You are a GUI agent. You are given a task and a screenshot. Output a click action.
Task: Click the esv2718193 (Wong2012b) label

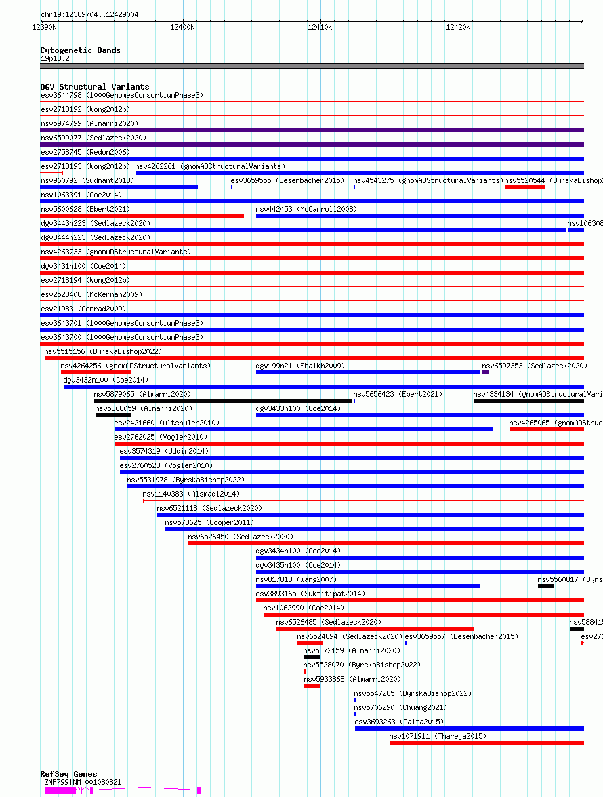[x=85, y=166]
